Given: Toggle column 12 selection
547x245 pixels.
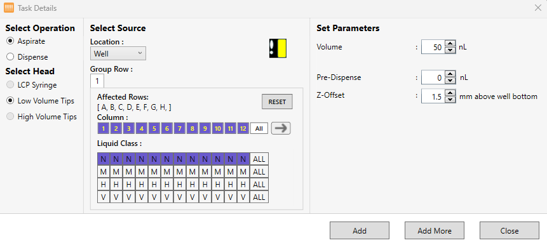Looking at the screenshot, I should (243, 129).
